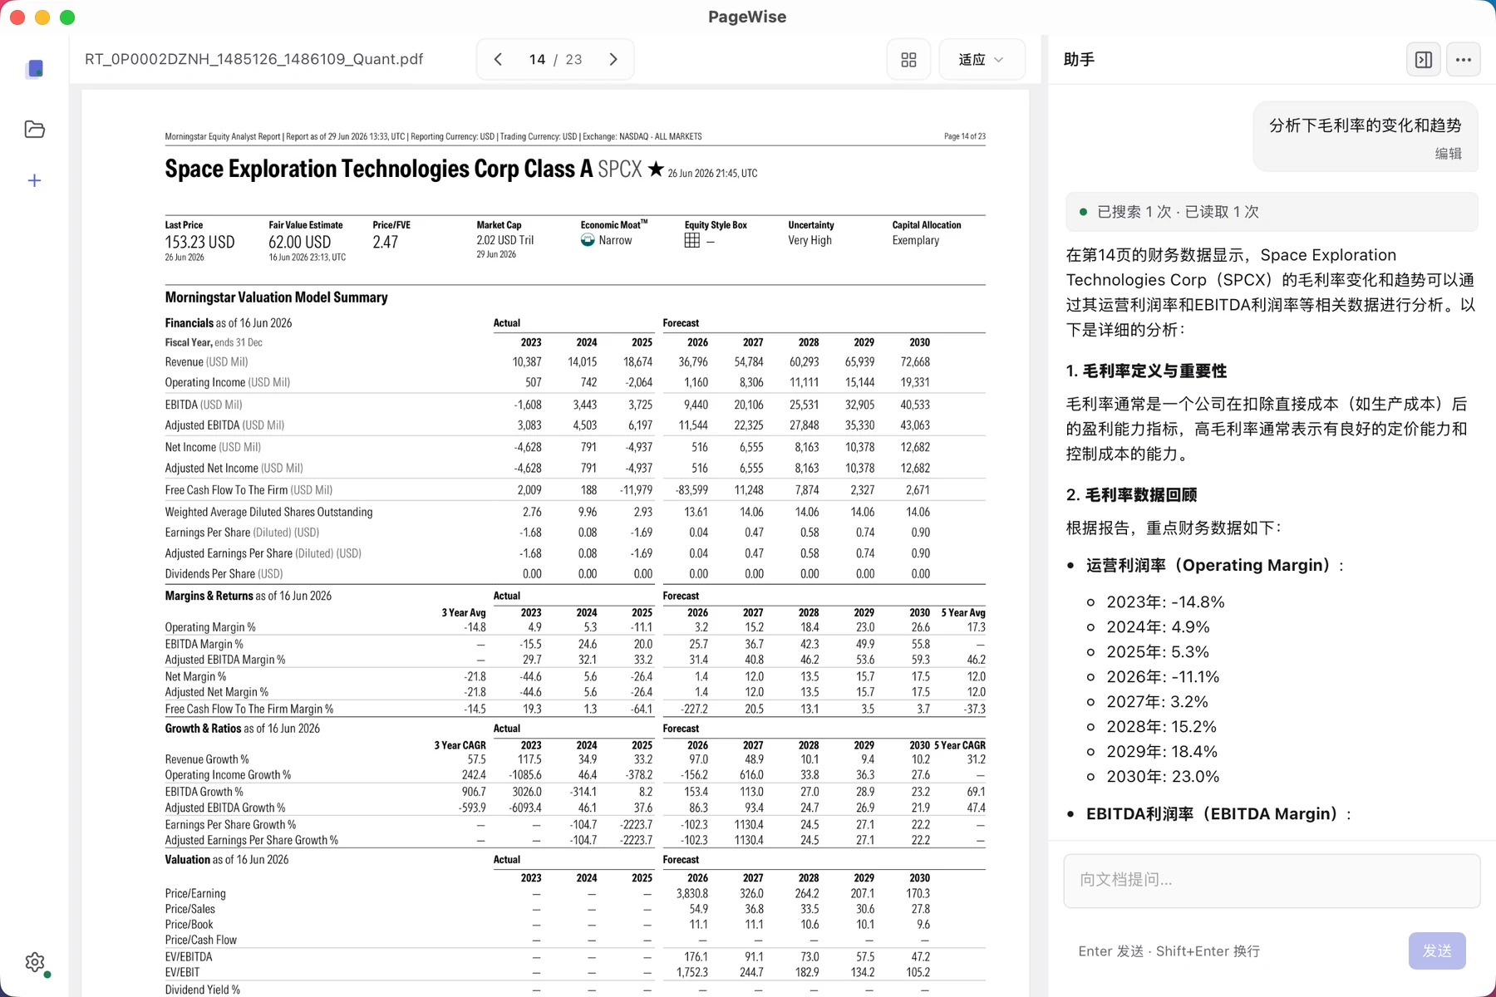The width and height of the screenshot is (1496, 997).
Task: Click the Revenue (USD Mil) row label
Action: click(x=206, y=362)
